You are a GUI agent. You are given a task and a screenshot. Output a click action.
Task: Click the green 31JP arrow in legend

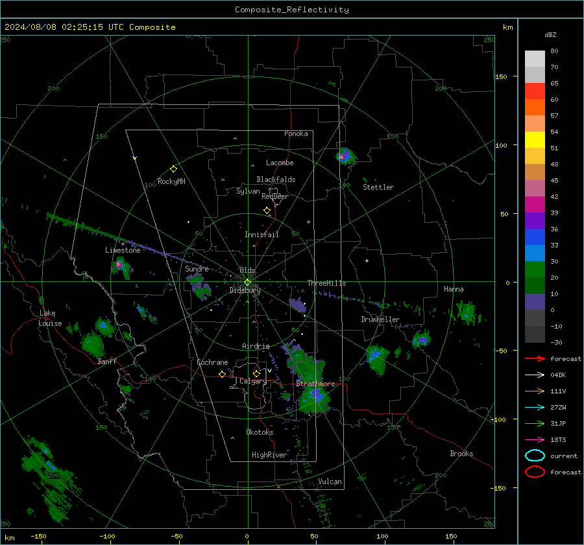[x=535, y=423]
